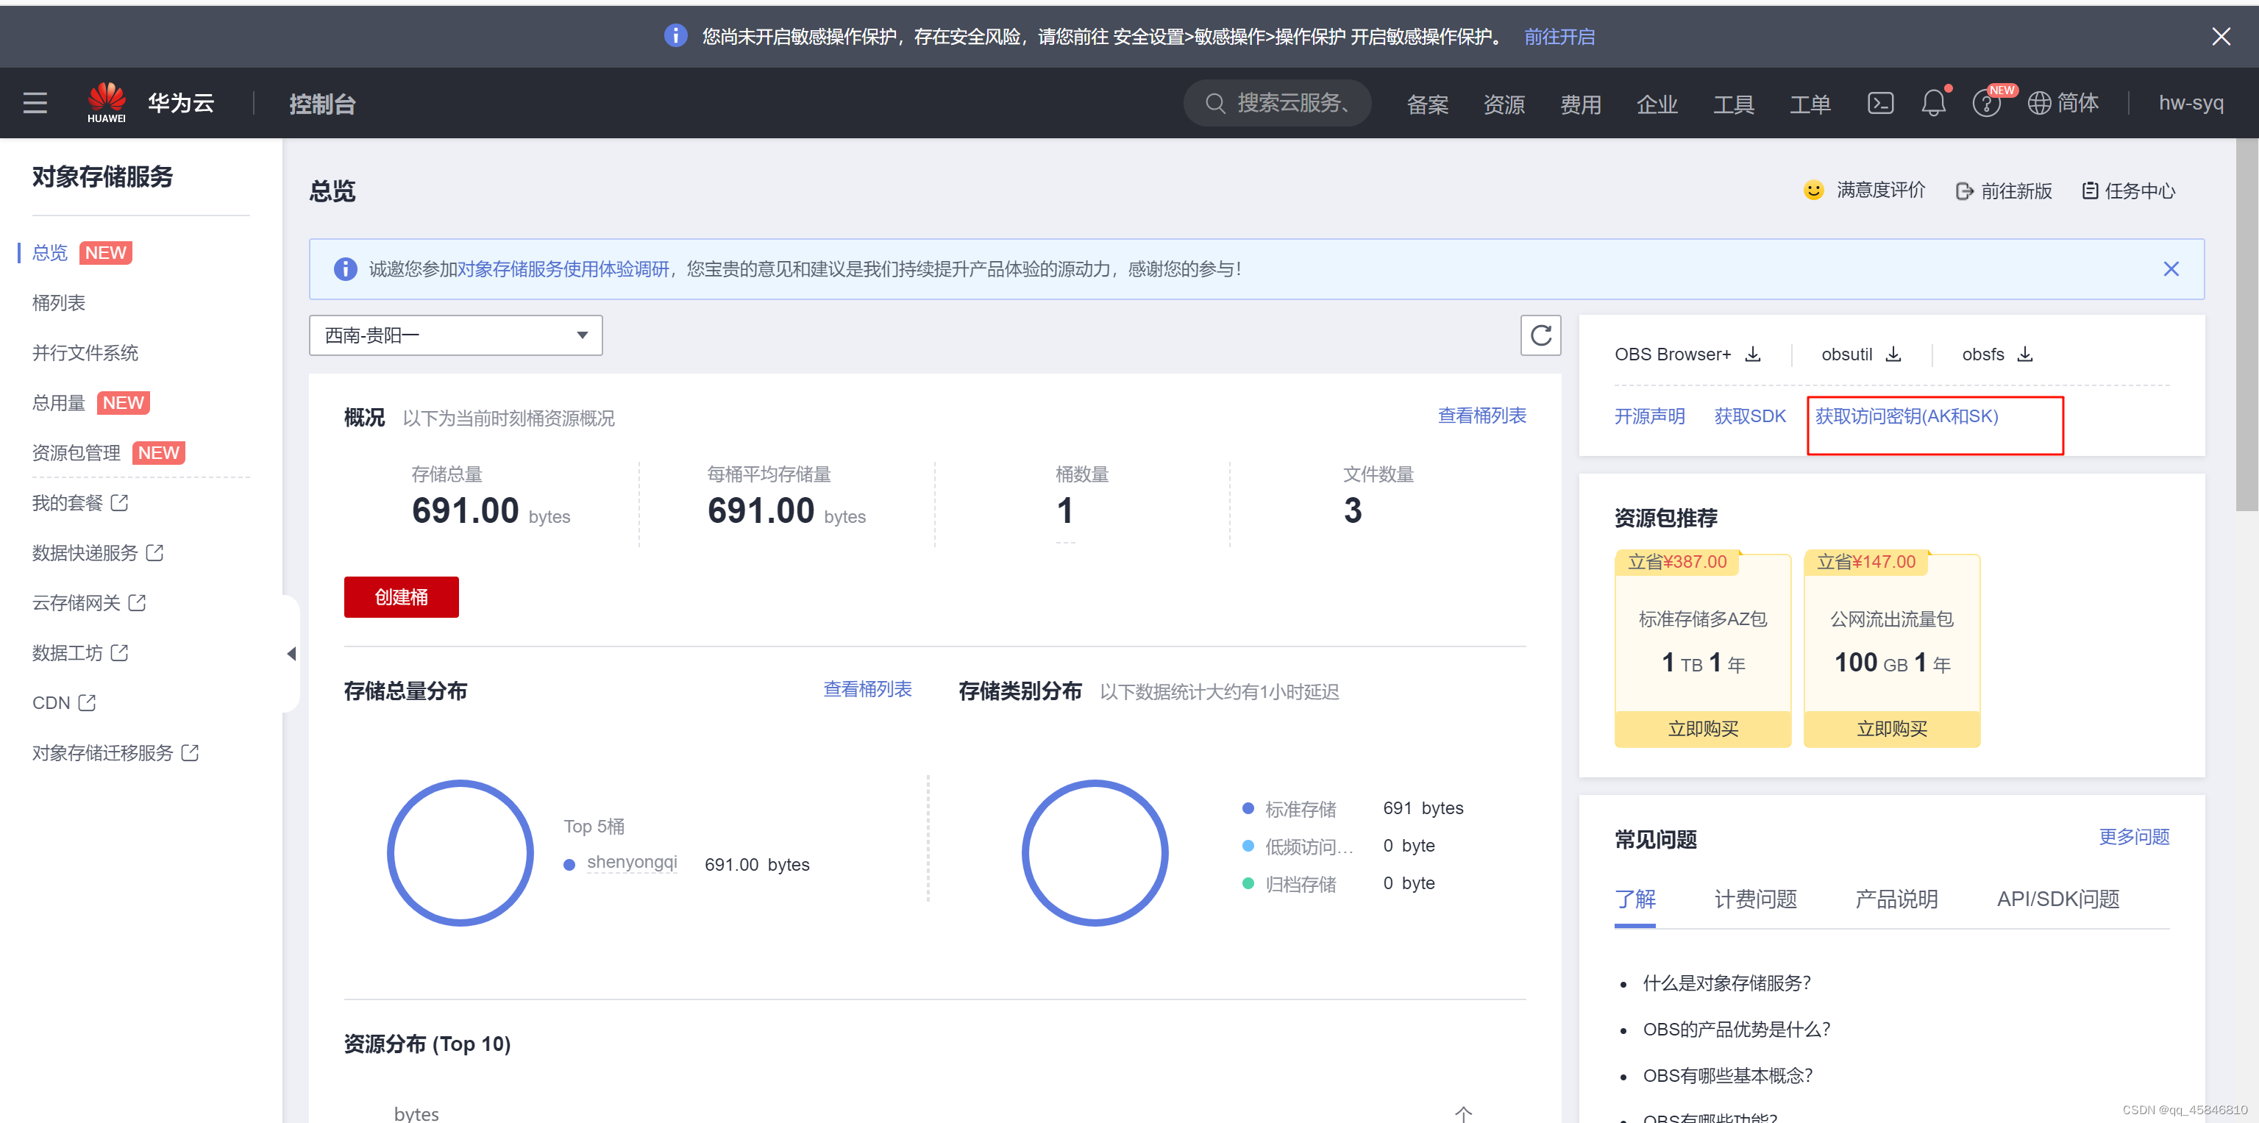
Task: Open the 费用 top menu
Action: pos(1580,104)
